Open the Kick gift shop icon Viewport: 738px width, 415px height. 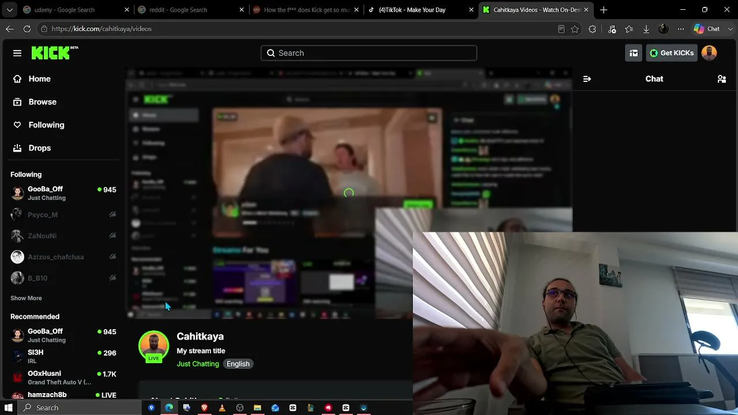pos(634,53)
